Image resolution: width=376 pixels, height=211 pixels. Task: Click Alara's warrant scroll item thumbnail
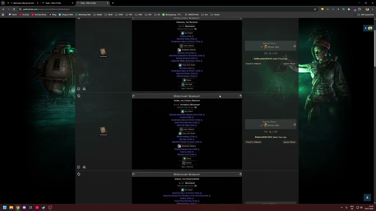103,130
